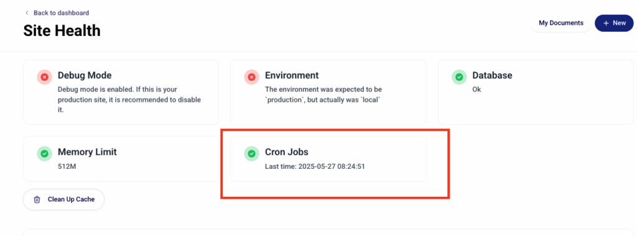Screen dimensions: 637x236
Task: Click the back chevron arrow icon
Action: [27, 13]
